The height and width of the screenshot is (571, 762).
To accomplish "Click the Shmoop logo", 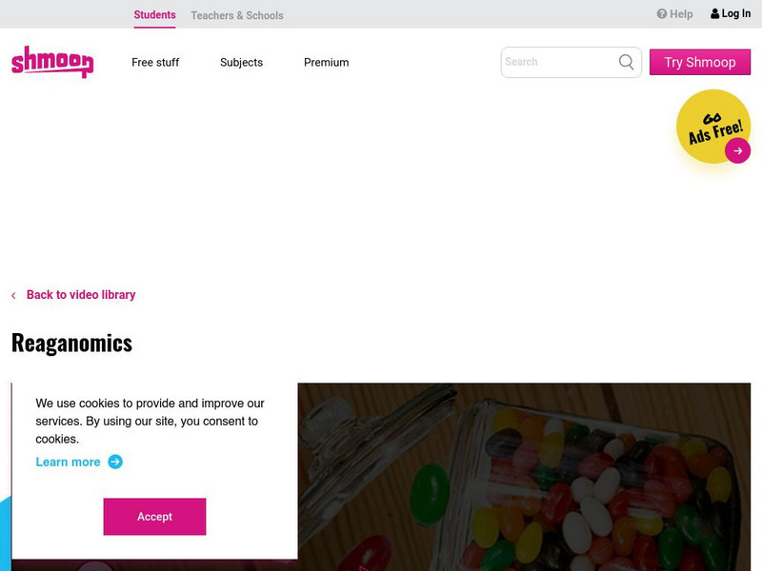I will tap(52, 62).
